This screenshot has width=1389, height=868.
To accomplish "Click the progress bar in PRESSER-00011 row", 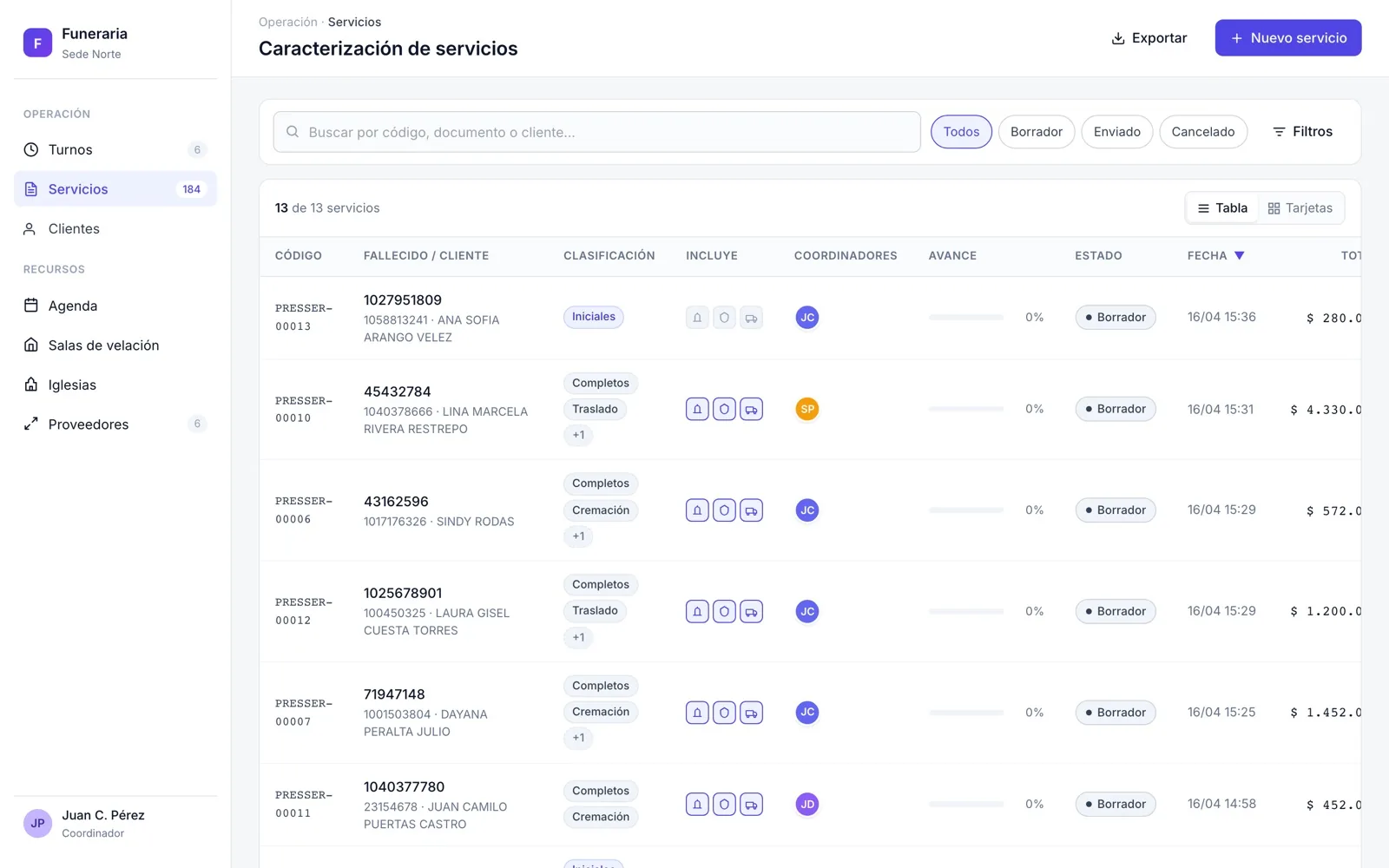I will [x=966, y=805].
